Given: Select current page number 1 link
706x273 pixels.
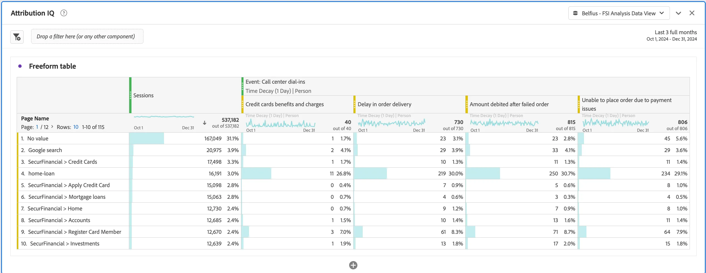Looking at the screenshot, I should 37,127.
